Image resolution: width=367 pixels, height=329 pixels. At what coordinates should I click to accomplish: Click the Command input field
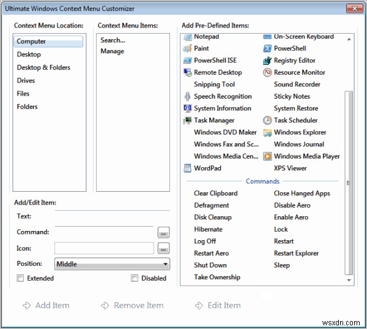point(104,232)
